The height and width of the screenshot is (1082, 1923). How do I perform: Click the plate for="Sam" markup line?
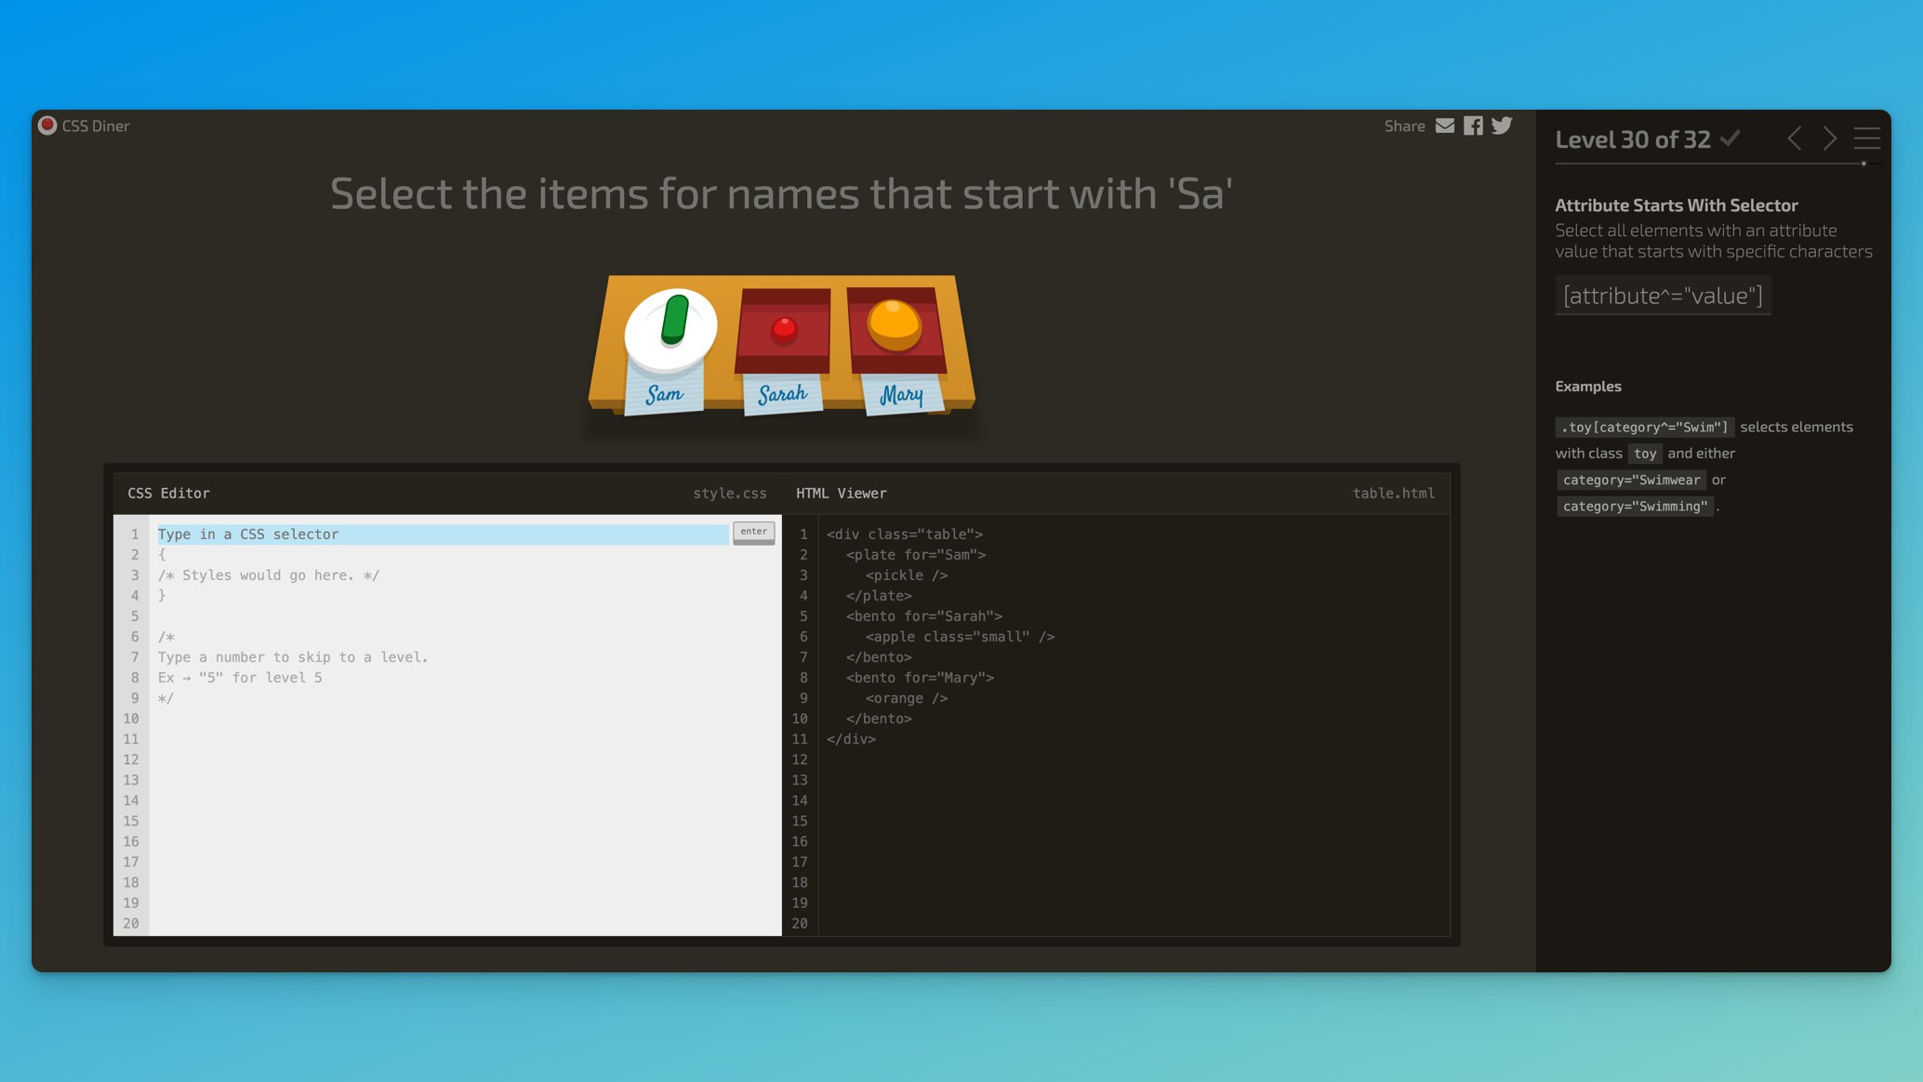[915, 555]
